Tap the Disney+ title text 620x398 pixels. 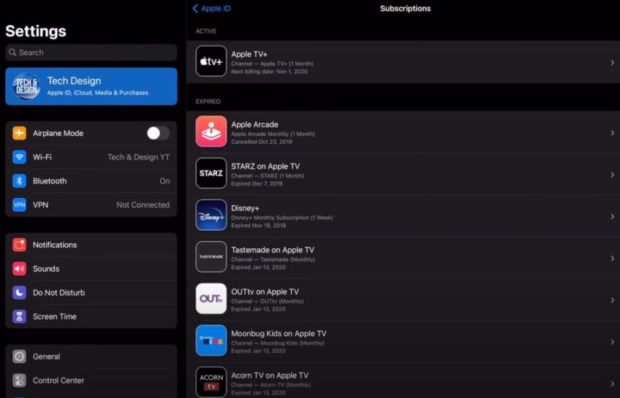245,208
